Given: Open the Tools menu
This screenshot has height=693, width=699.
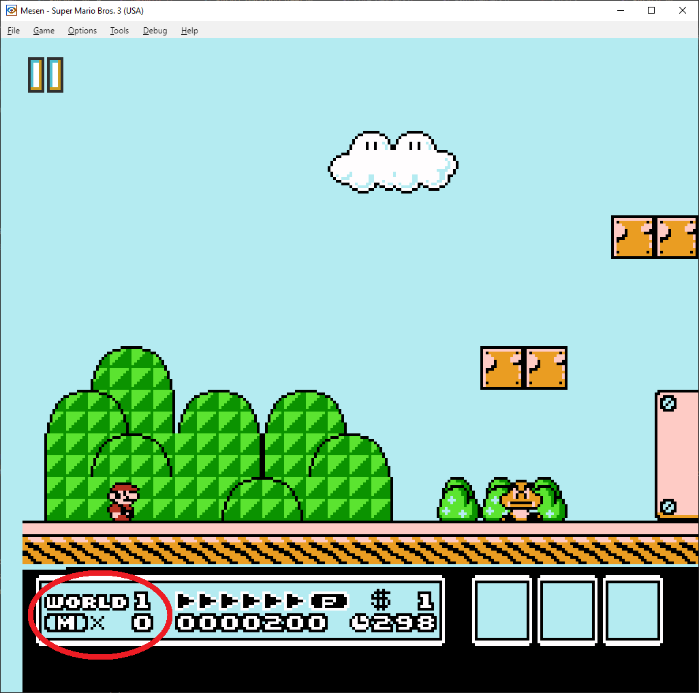Looking at the screenshot, I should [119, 31].
